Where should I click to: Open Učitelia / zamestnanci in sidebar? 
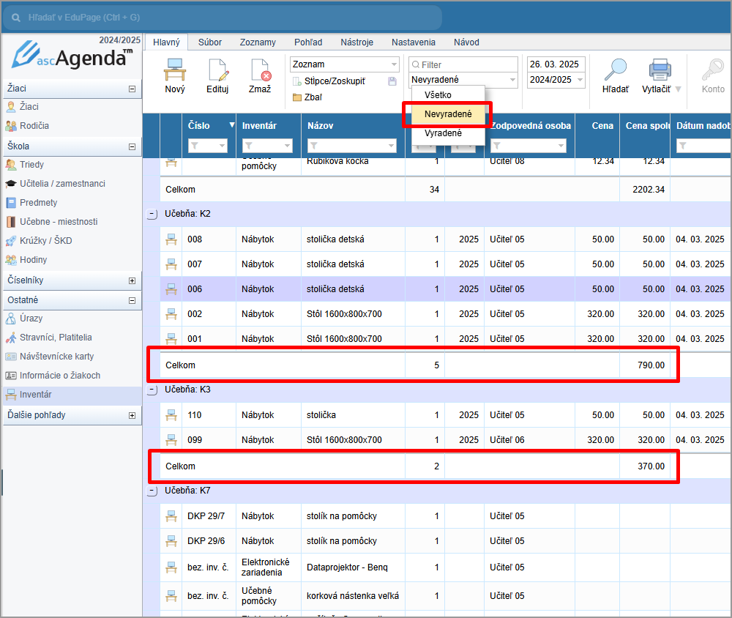pyautogui.click(x=62, y=184)
